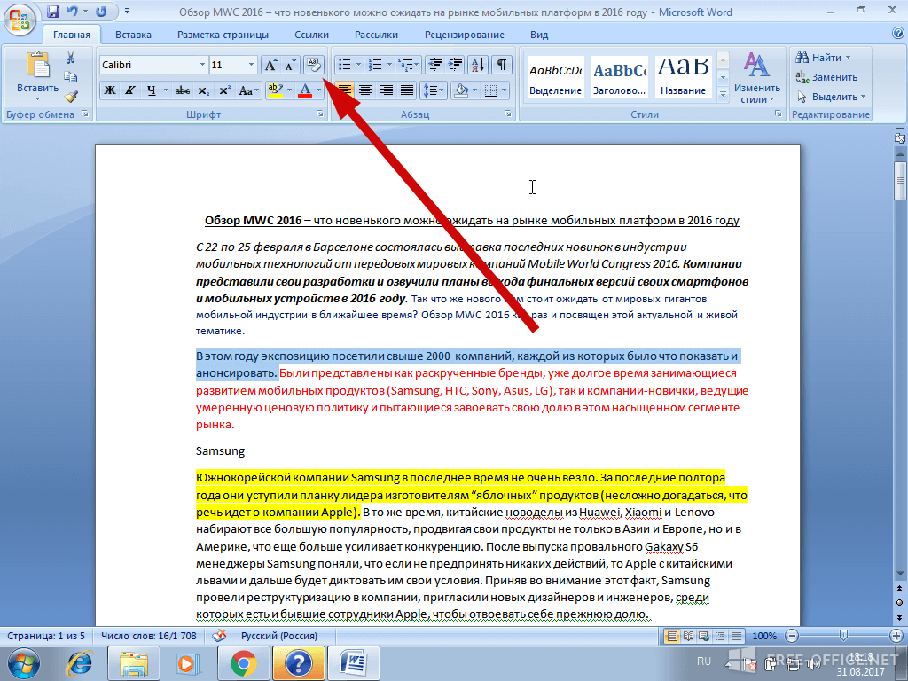Open Chrome from the taskbar
The image size is (908, 681).
tap(243, 663)
